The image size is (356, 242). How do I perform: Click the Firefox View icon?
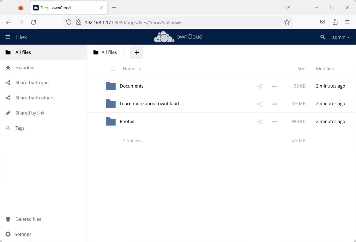point(21,8)
